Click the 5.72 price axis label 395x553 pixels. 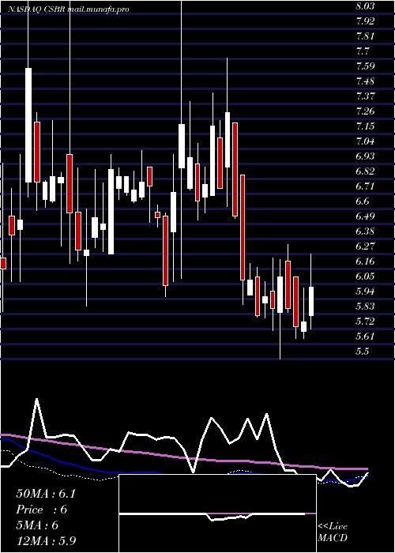point(367,321)
